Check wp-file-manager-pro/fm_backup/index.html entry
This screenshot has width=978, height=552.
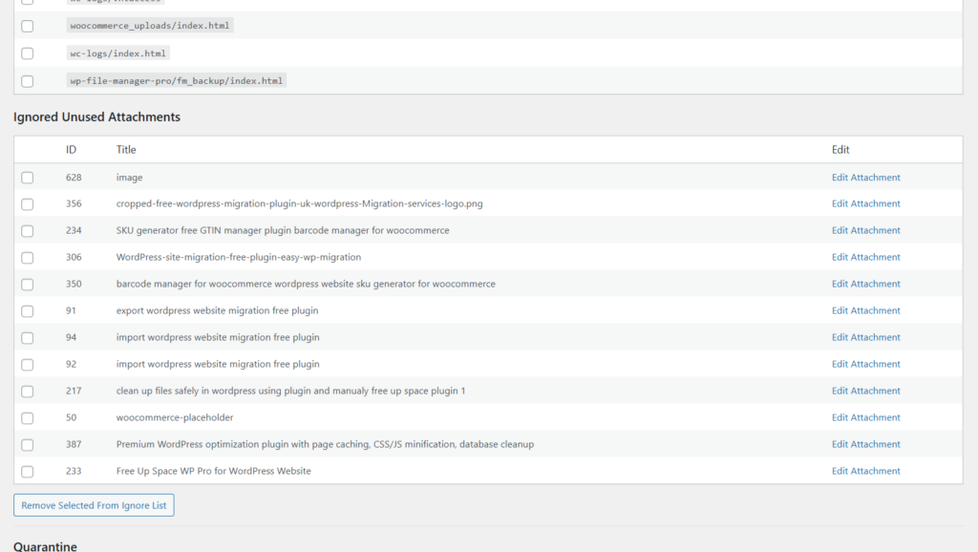[x=27, y=81]
